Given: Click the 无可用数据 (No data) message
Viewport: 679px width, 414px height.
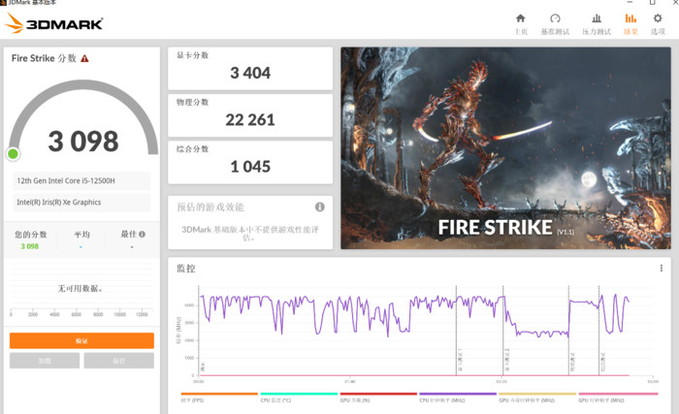Looking at the screenshot, I should point(81,288).
